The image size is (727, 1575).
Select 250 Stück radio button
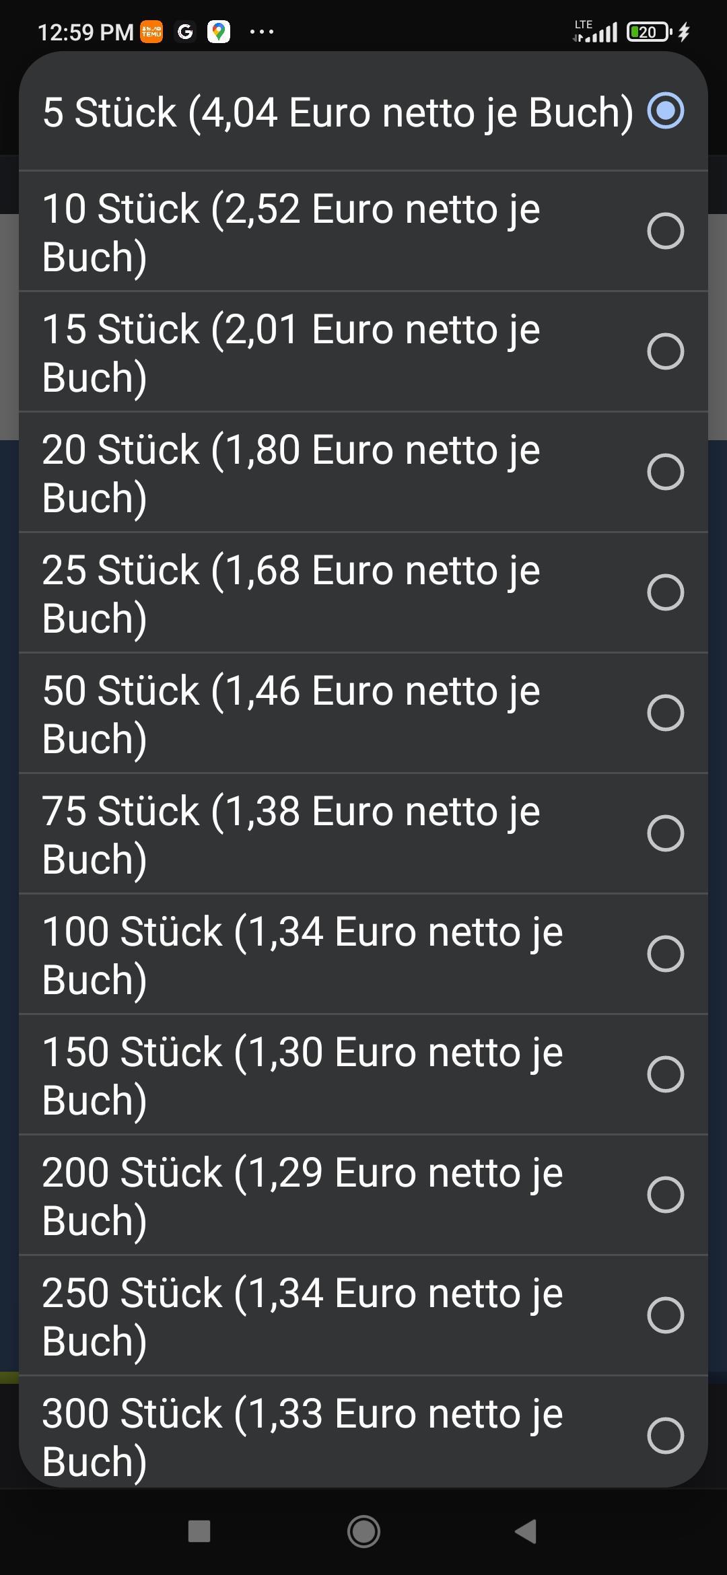(665, 1315)
